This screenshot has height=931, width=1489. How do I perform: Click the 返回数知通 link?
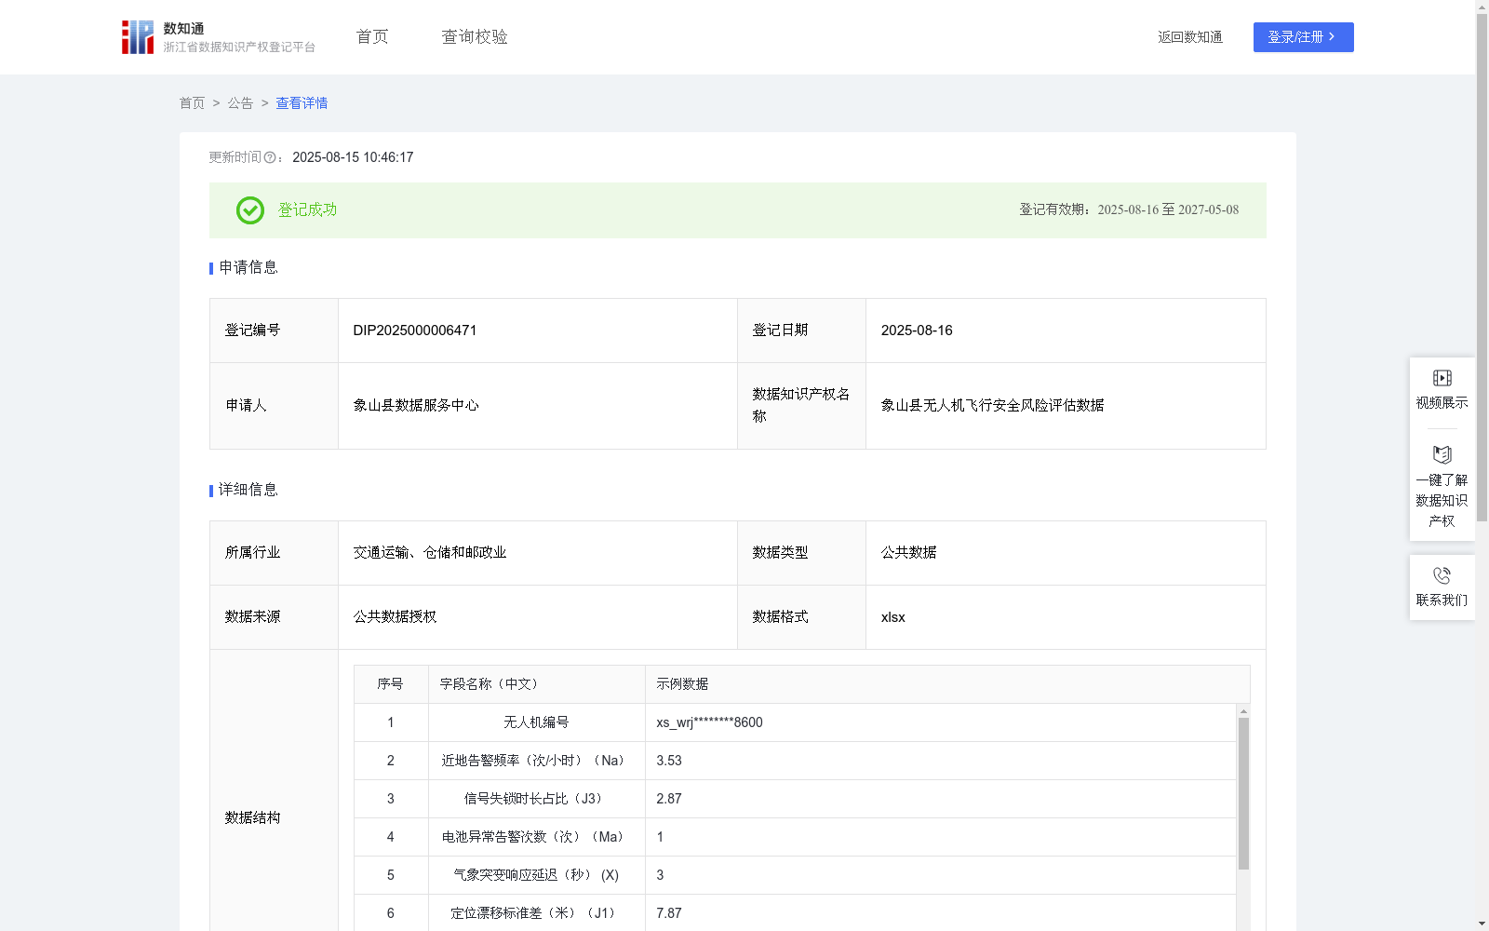[1190, 37]
